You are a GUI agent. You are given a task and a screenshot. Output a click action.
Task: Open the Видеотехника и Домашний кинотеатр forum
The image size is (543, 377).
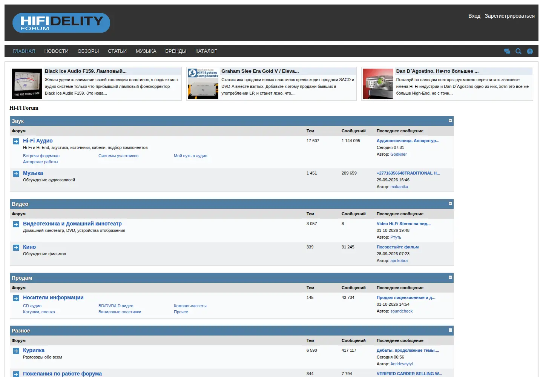(x=72, y=224)
